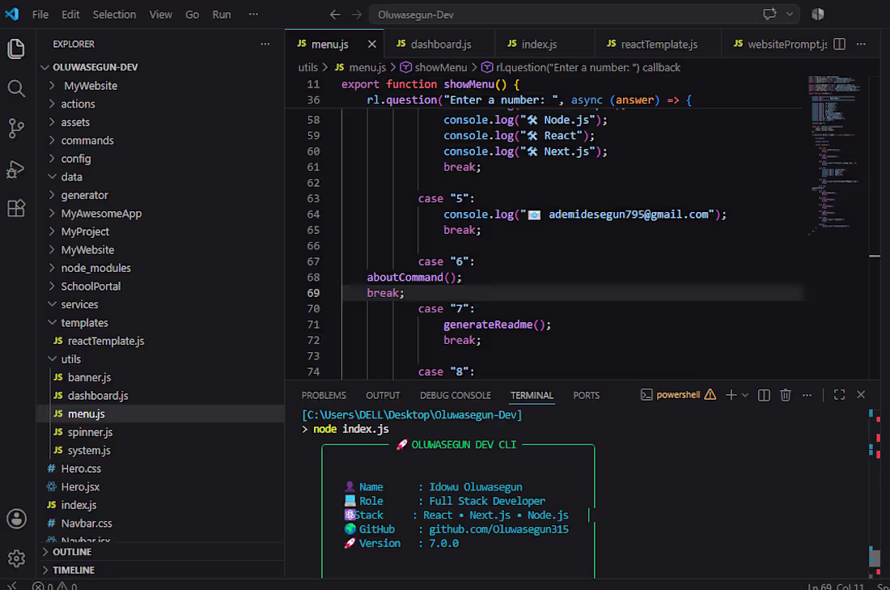Open the Explorer view in activity bar
The image size is (890, 590).
[16, 49]
